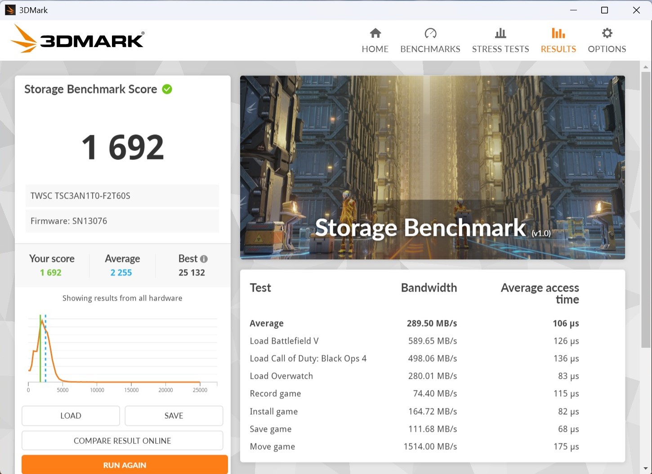Open the BENCHMARKS tab
The image size is (652, 474).
(x=430, y=40)
